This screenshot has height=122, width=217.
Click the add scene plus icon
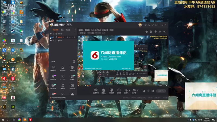[75, 30]
